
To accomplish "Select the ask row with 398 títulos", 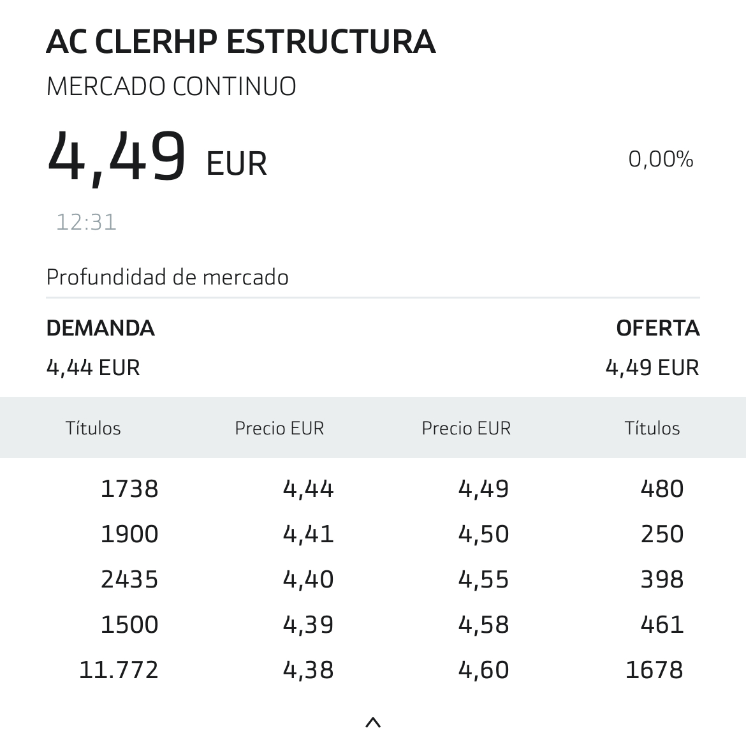I will click(571, 579).
